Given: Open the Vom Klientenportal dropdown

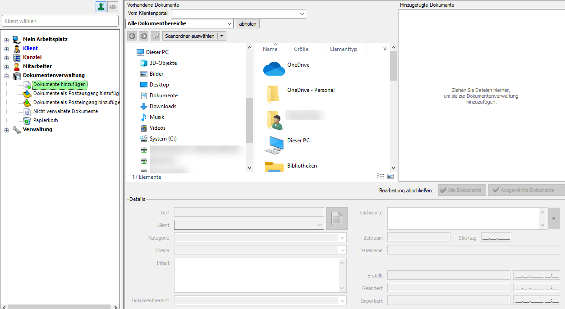Looking at the screenshot, I should (302, 14).
